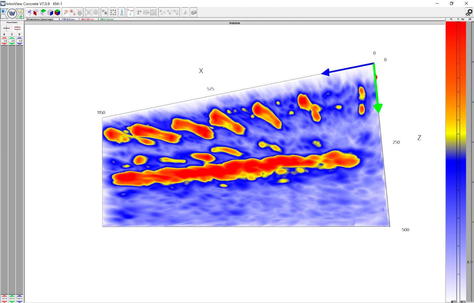Choose the green-top slice cube icon
This screenshot has width=474, height=303.
pos(43,12)
